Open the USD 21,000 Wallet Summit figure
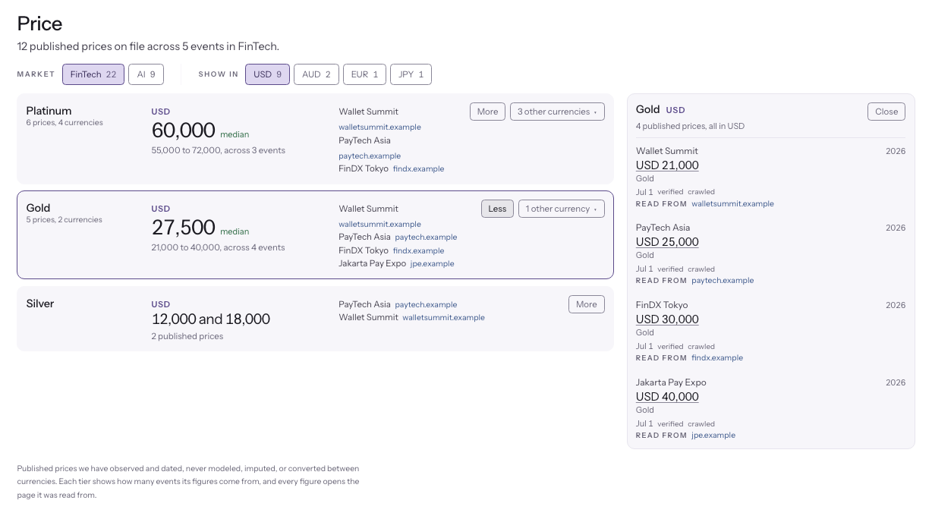This screenshot has height=519, width=932. click(x=667, y=165)
